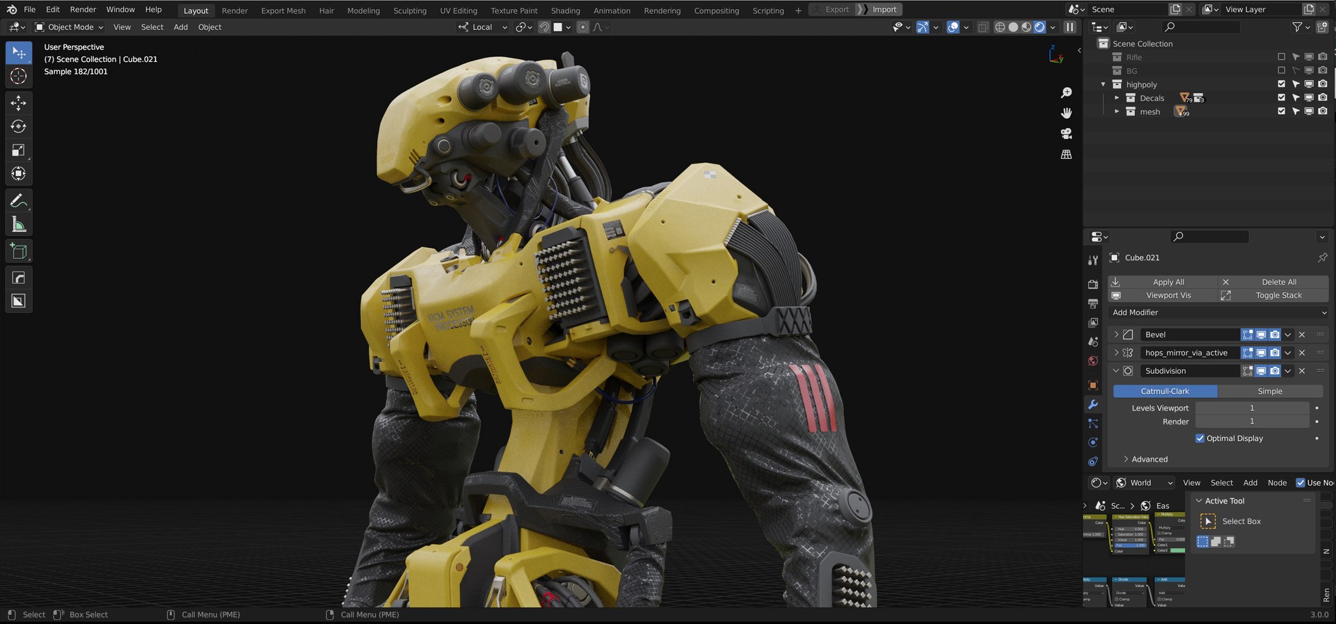Open the File menu

[29, 10]
